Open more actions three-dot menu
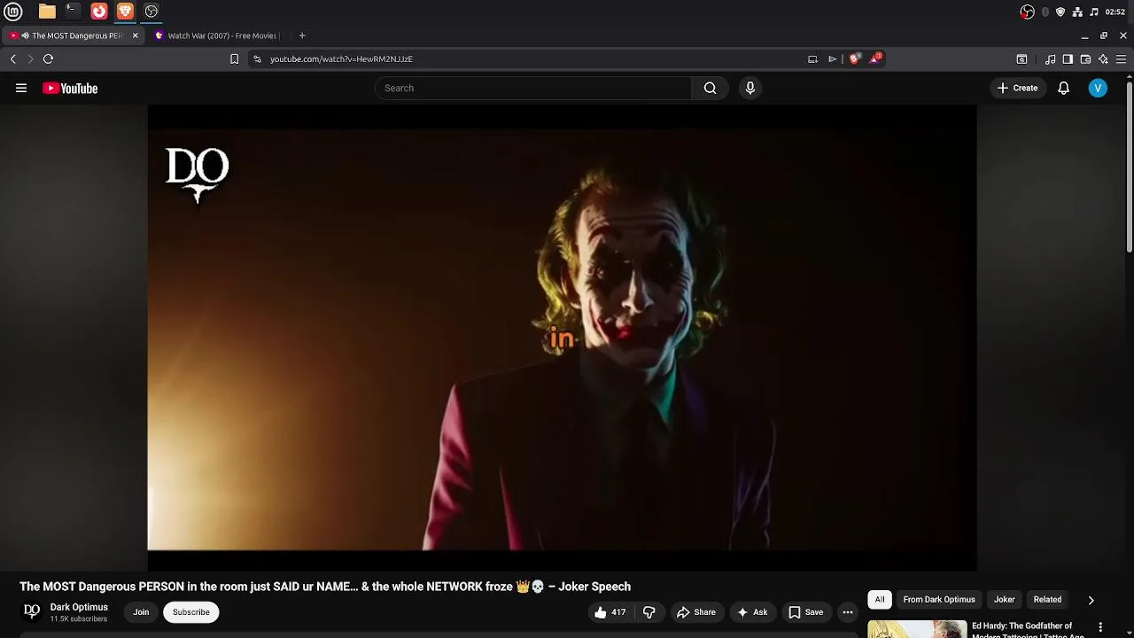Viewport: 1134px width, 638px height. 848,612
